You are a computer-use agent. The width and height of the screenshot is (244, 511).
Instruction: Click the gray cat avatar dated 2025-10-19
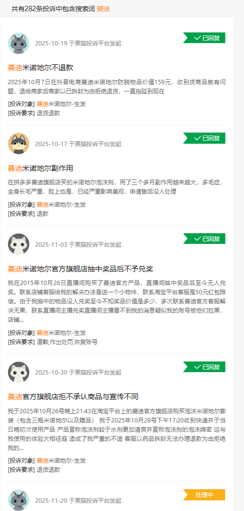[18, 43]
